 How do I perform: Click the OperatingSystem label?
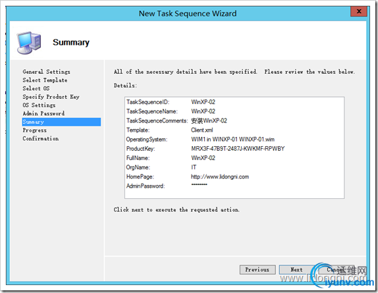(x=147, y=140)
